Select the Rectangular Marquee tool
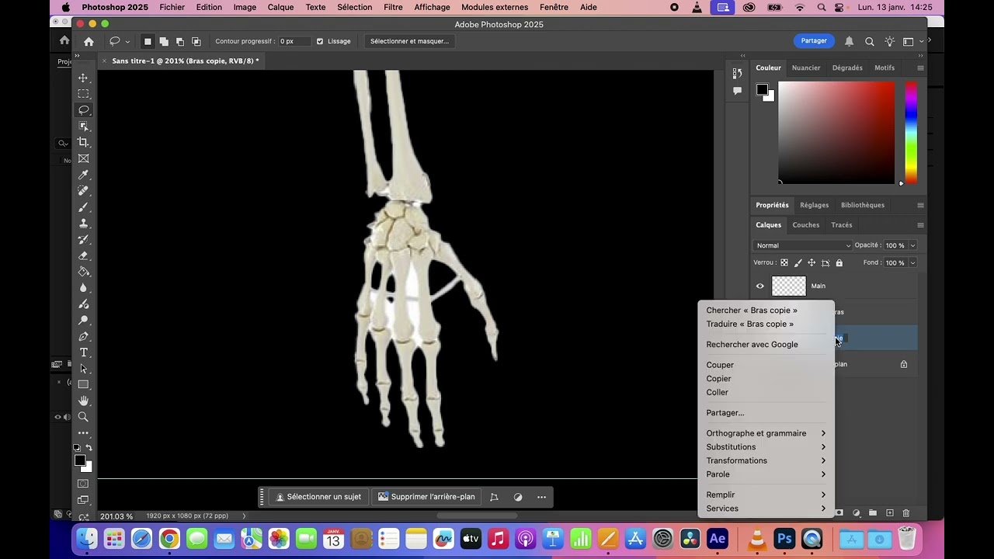This screenshot has height=559, width=994. [x=83, y=94]
